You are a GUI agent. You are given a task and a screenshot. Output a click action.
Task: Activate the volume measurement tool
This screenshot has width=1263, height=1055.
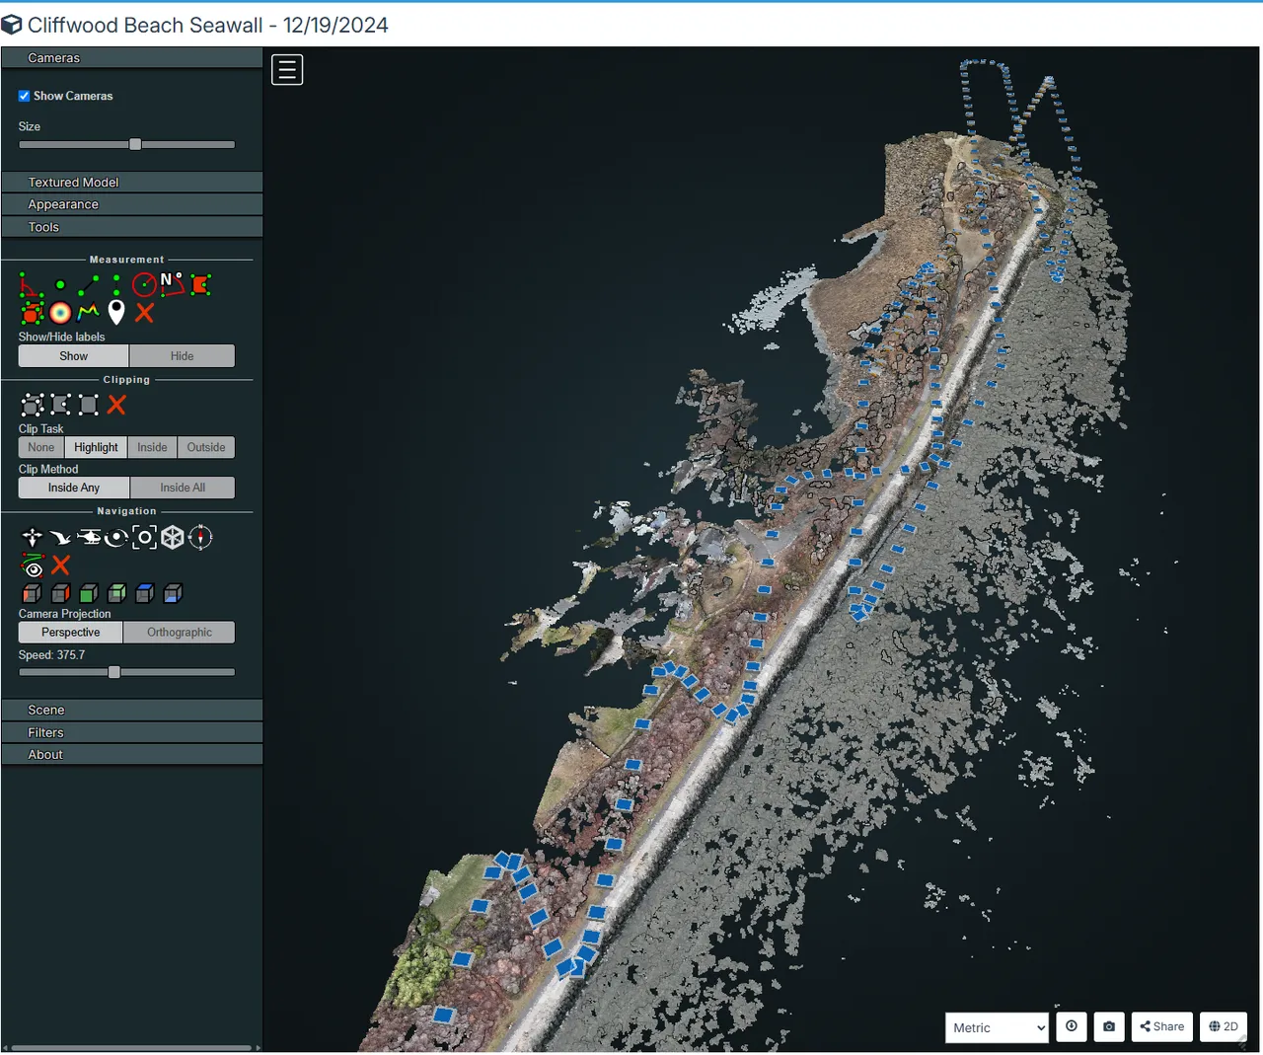pyautogui.click(x=33, y=313)
